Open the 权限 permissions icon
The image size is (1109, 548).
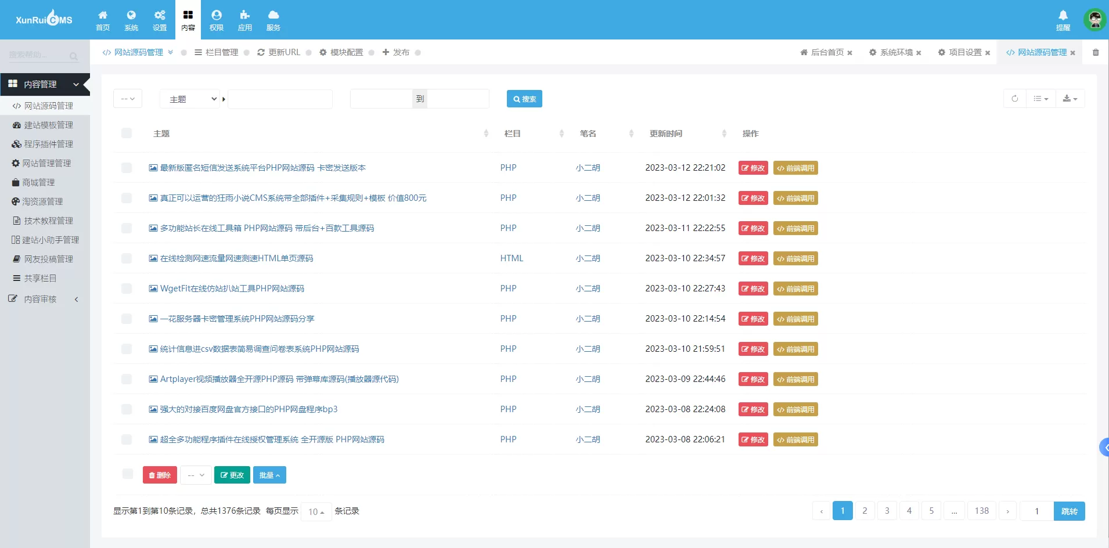point(217,20)
